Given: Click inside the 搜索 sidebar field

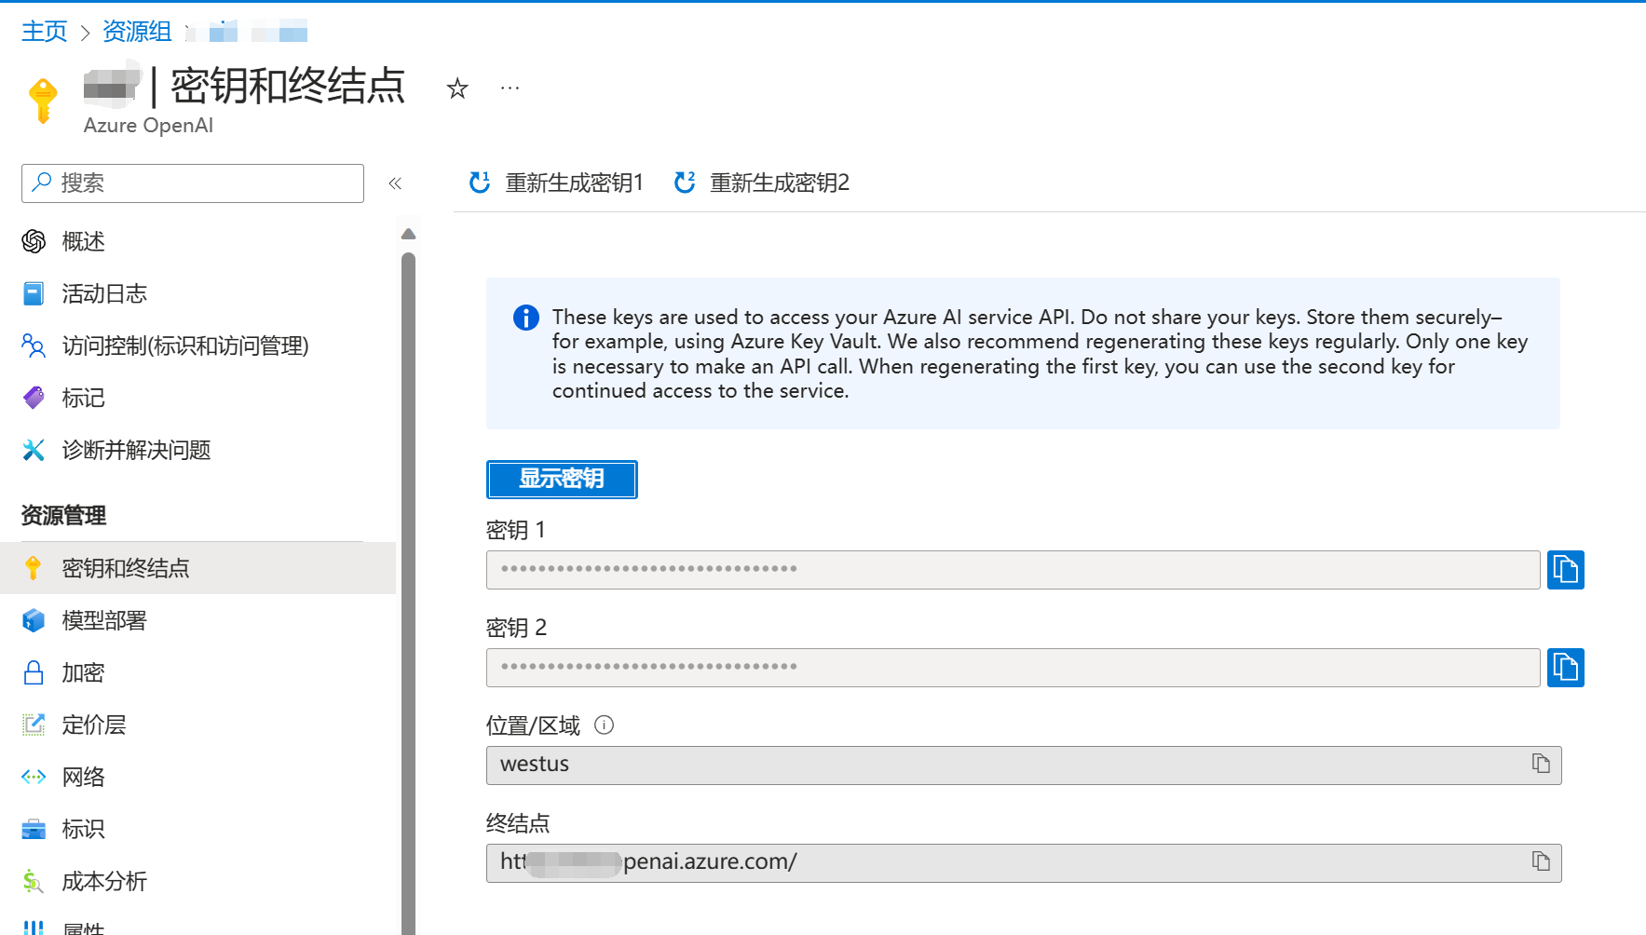Looking at the screenshot, I should (193, 183).
